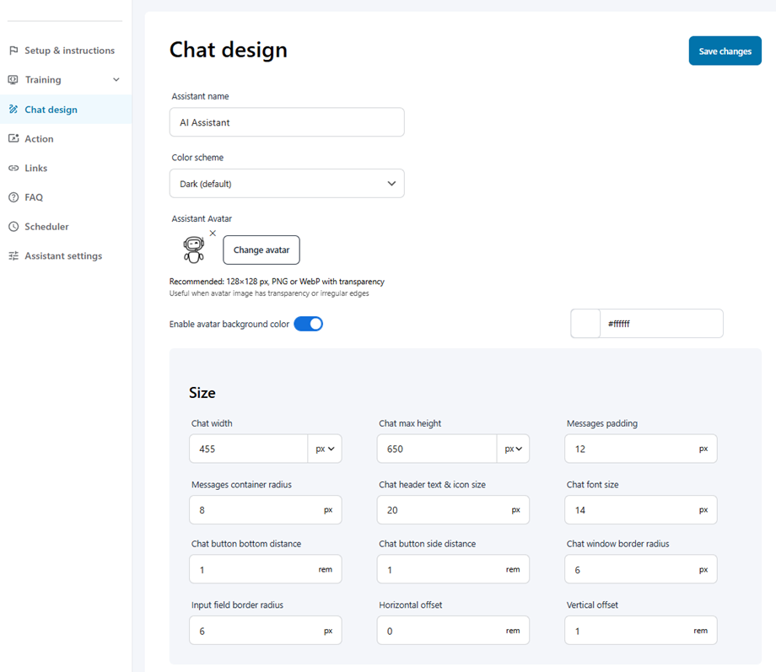Click the Links chain icon

[12, 168]
